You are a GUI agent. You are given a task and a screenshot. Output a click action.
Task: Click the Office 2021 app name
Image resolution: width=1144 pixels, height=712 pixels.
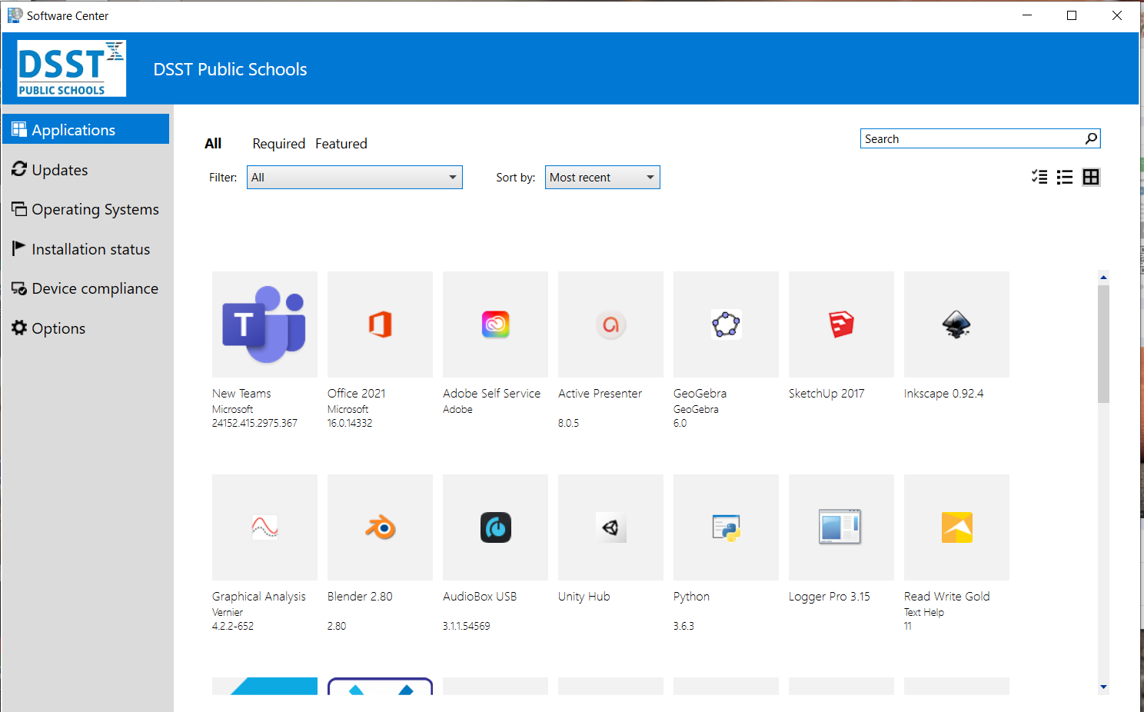coord(357,394)
